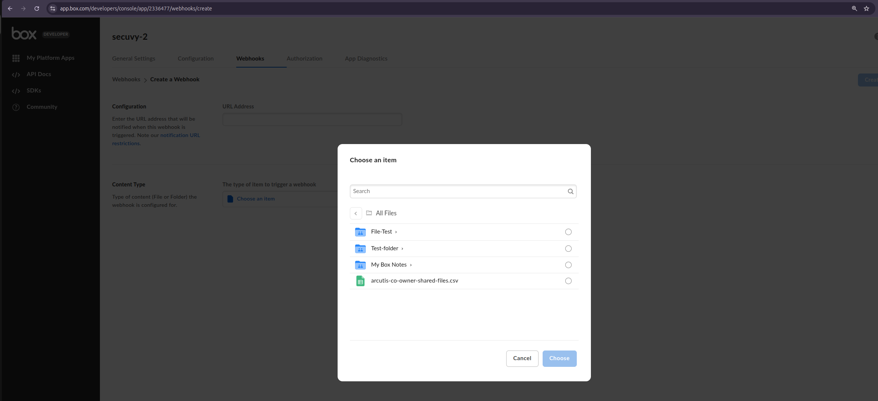Bookmark this page with the star icon
The height and width of the screenshot is (401, 878).
866,9
